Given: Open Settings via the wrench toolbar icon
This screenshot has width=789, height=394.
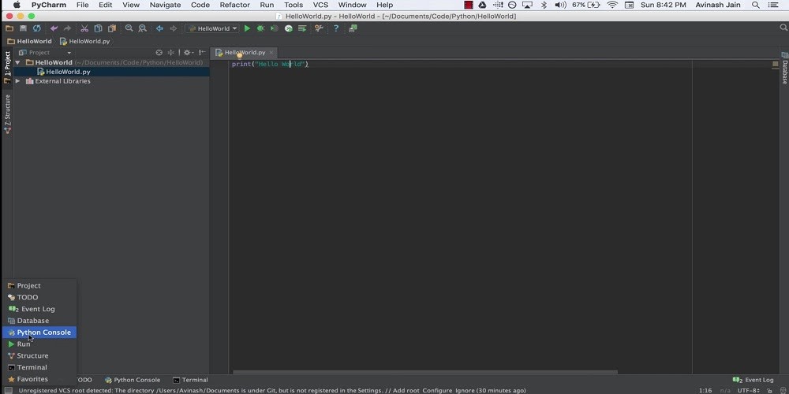Looking at the screenshot, I should [x=319, y=28].
